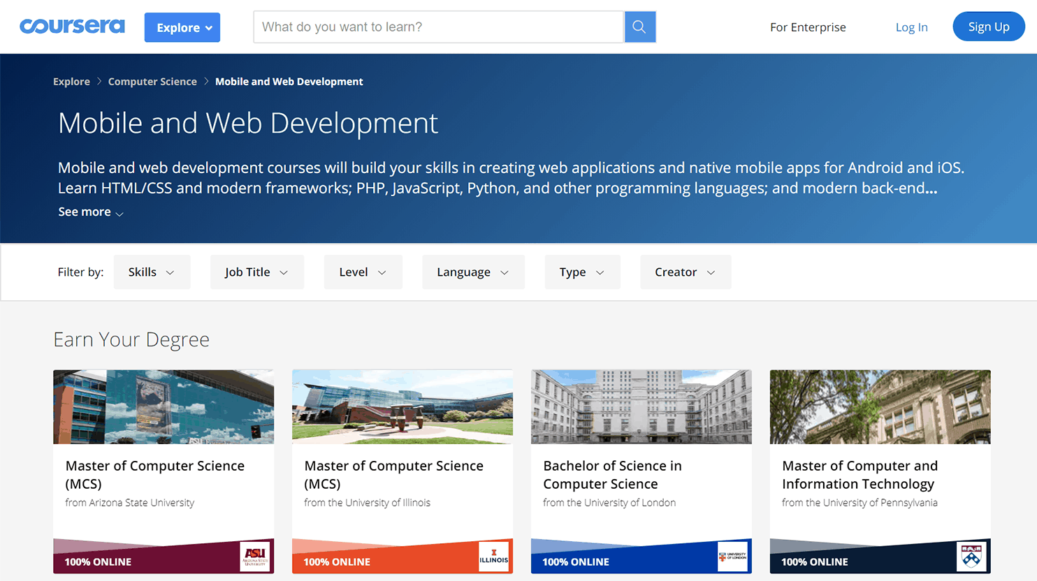The width and height of the screenshot is (1037, 581).
Task: Click the Mobile and Web Development page title
Action: coord(248,123)
